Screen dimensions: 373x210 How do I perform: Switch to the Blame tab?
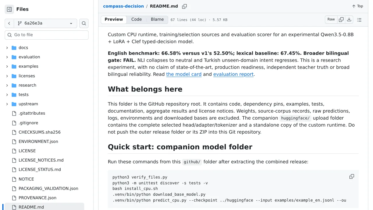pos(157,20)
